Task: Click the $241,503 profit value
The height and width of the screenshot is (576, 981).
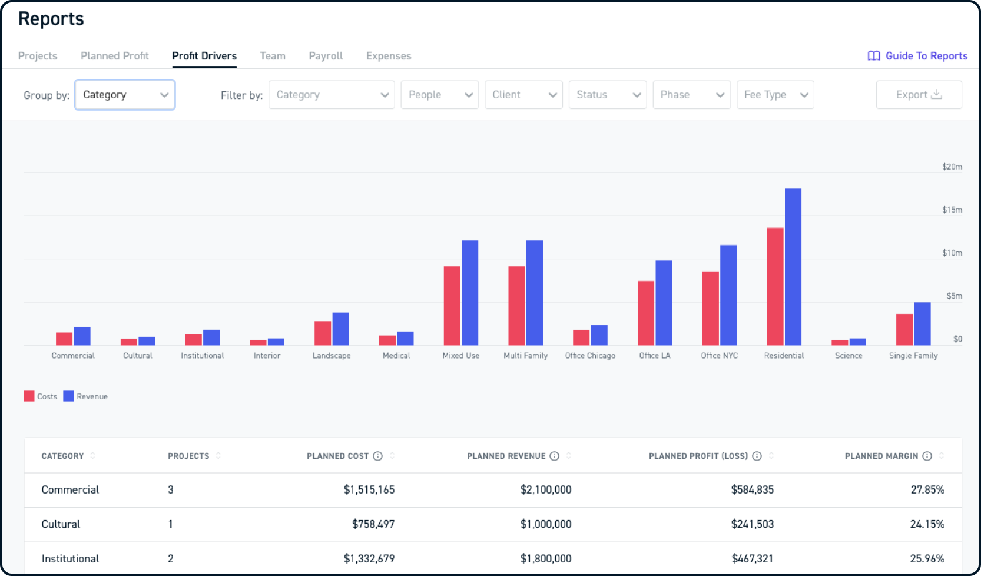Action: [x=753, y=524]
